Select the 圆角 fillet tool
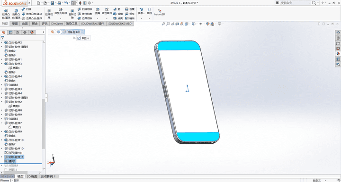The width and height of the screenshot is (341, 182). (98, 11)
